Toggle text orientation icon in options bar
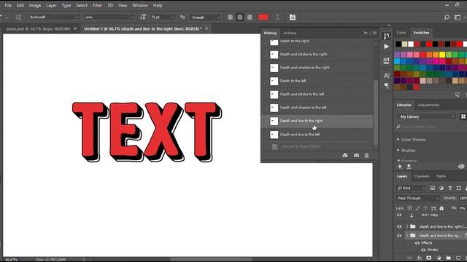Image resolution: width=467 pixels, height=262 pixels. pos(18,17)
